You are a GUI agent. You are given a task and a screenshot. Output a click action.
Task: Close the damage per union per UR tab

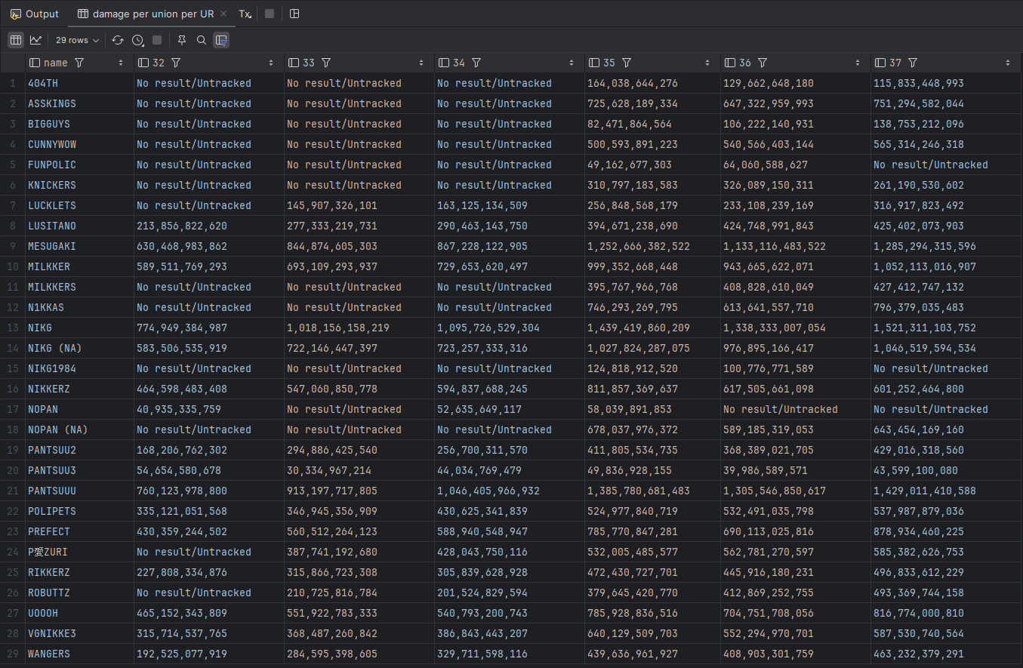224,14
